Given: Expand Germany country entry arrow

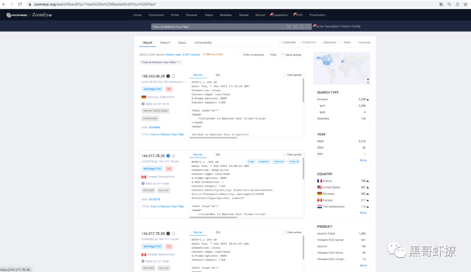Looking at the screenshot, I should coord(368,194).
